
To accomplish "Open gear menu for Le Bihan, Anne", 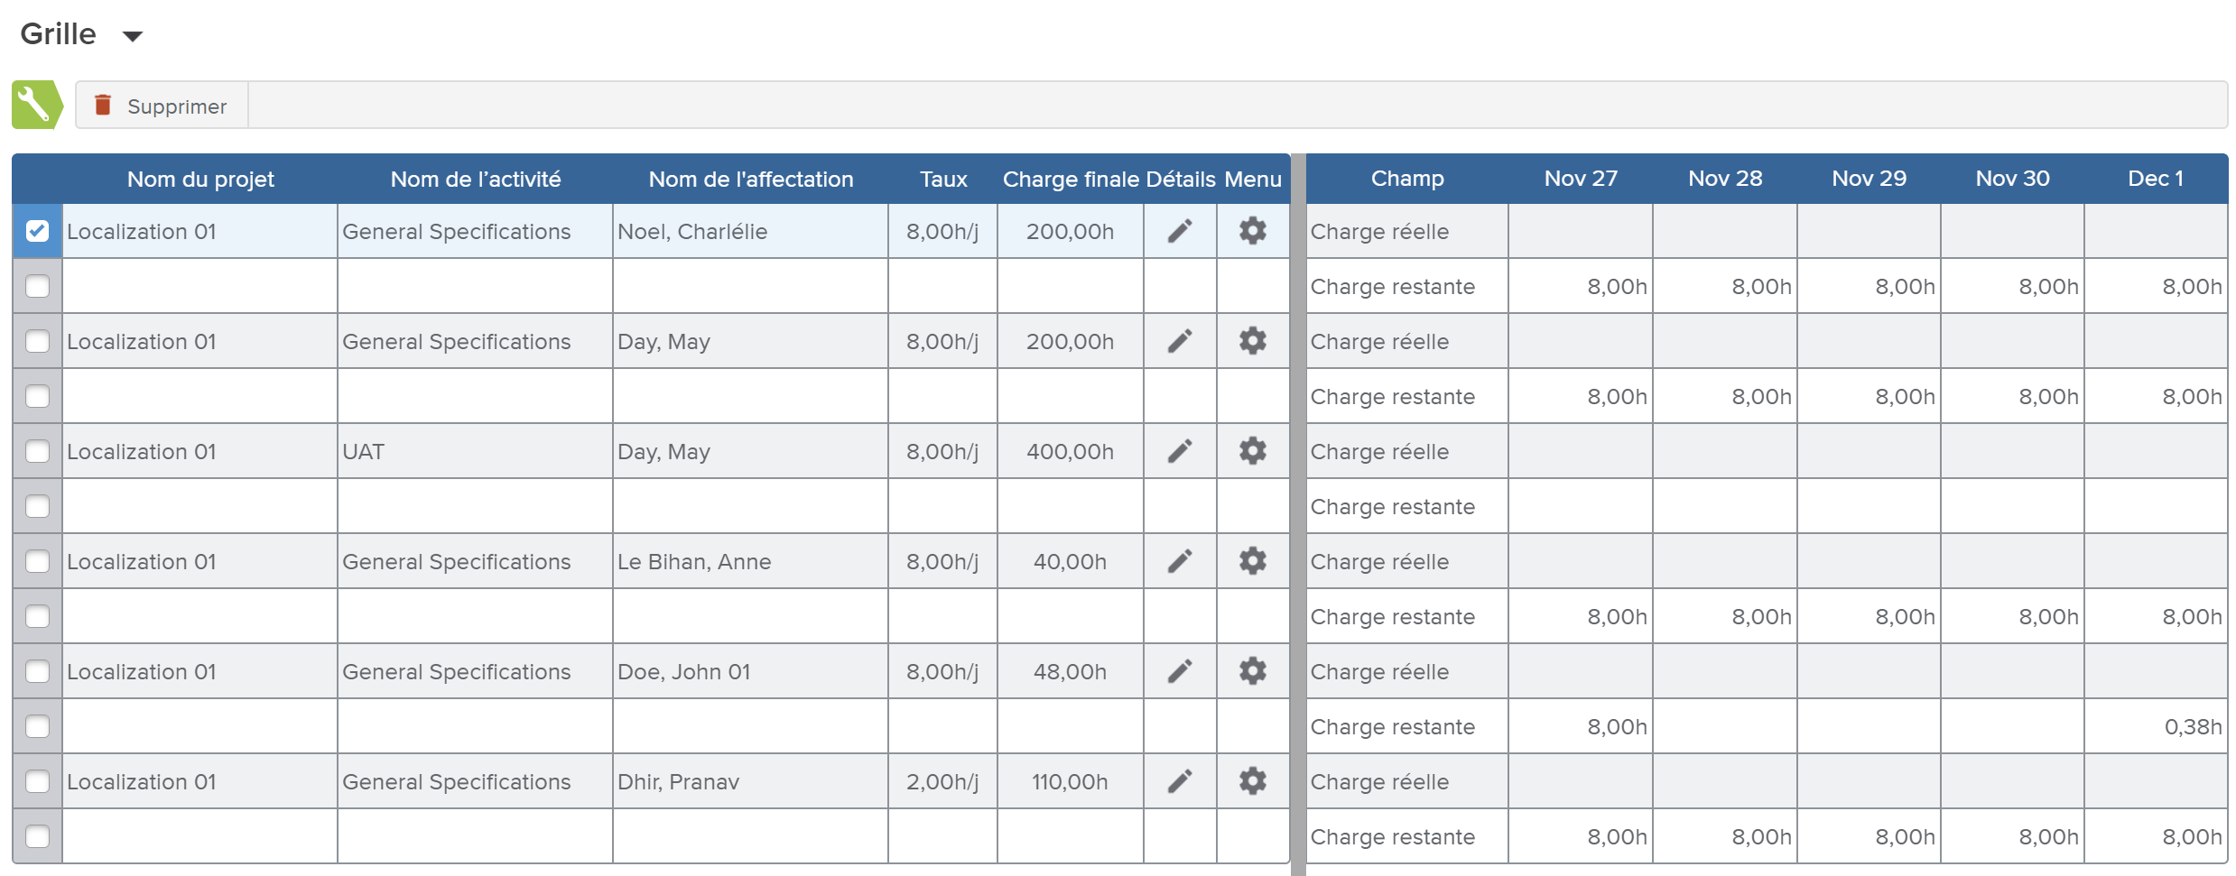I will coord(1252,561).
